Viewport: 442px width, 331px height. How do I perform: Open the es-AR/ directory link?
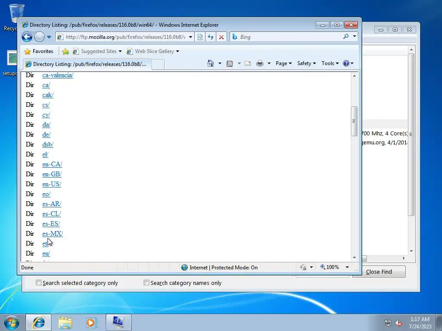pyautogui.click(x=52, y=204)
